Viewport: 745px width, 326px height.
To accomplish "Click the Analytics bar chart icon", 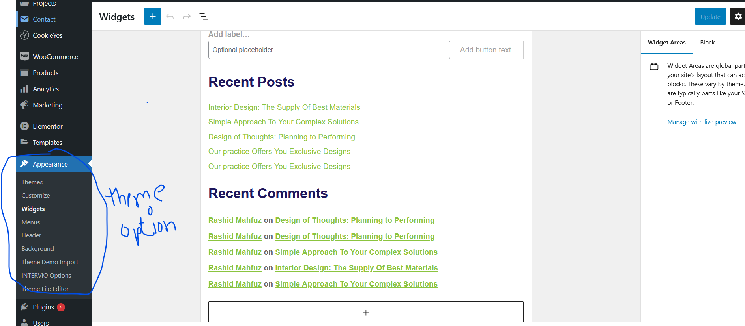I will pyautogui.click(x=24, y=89).
